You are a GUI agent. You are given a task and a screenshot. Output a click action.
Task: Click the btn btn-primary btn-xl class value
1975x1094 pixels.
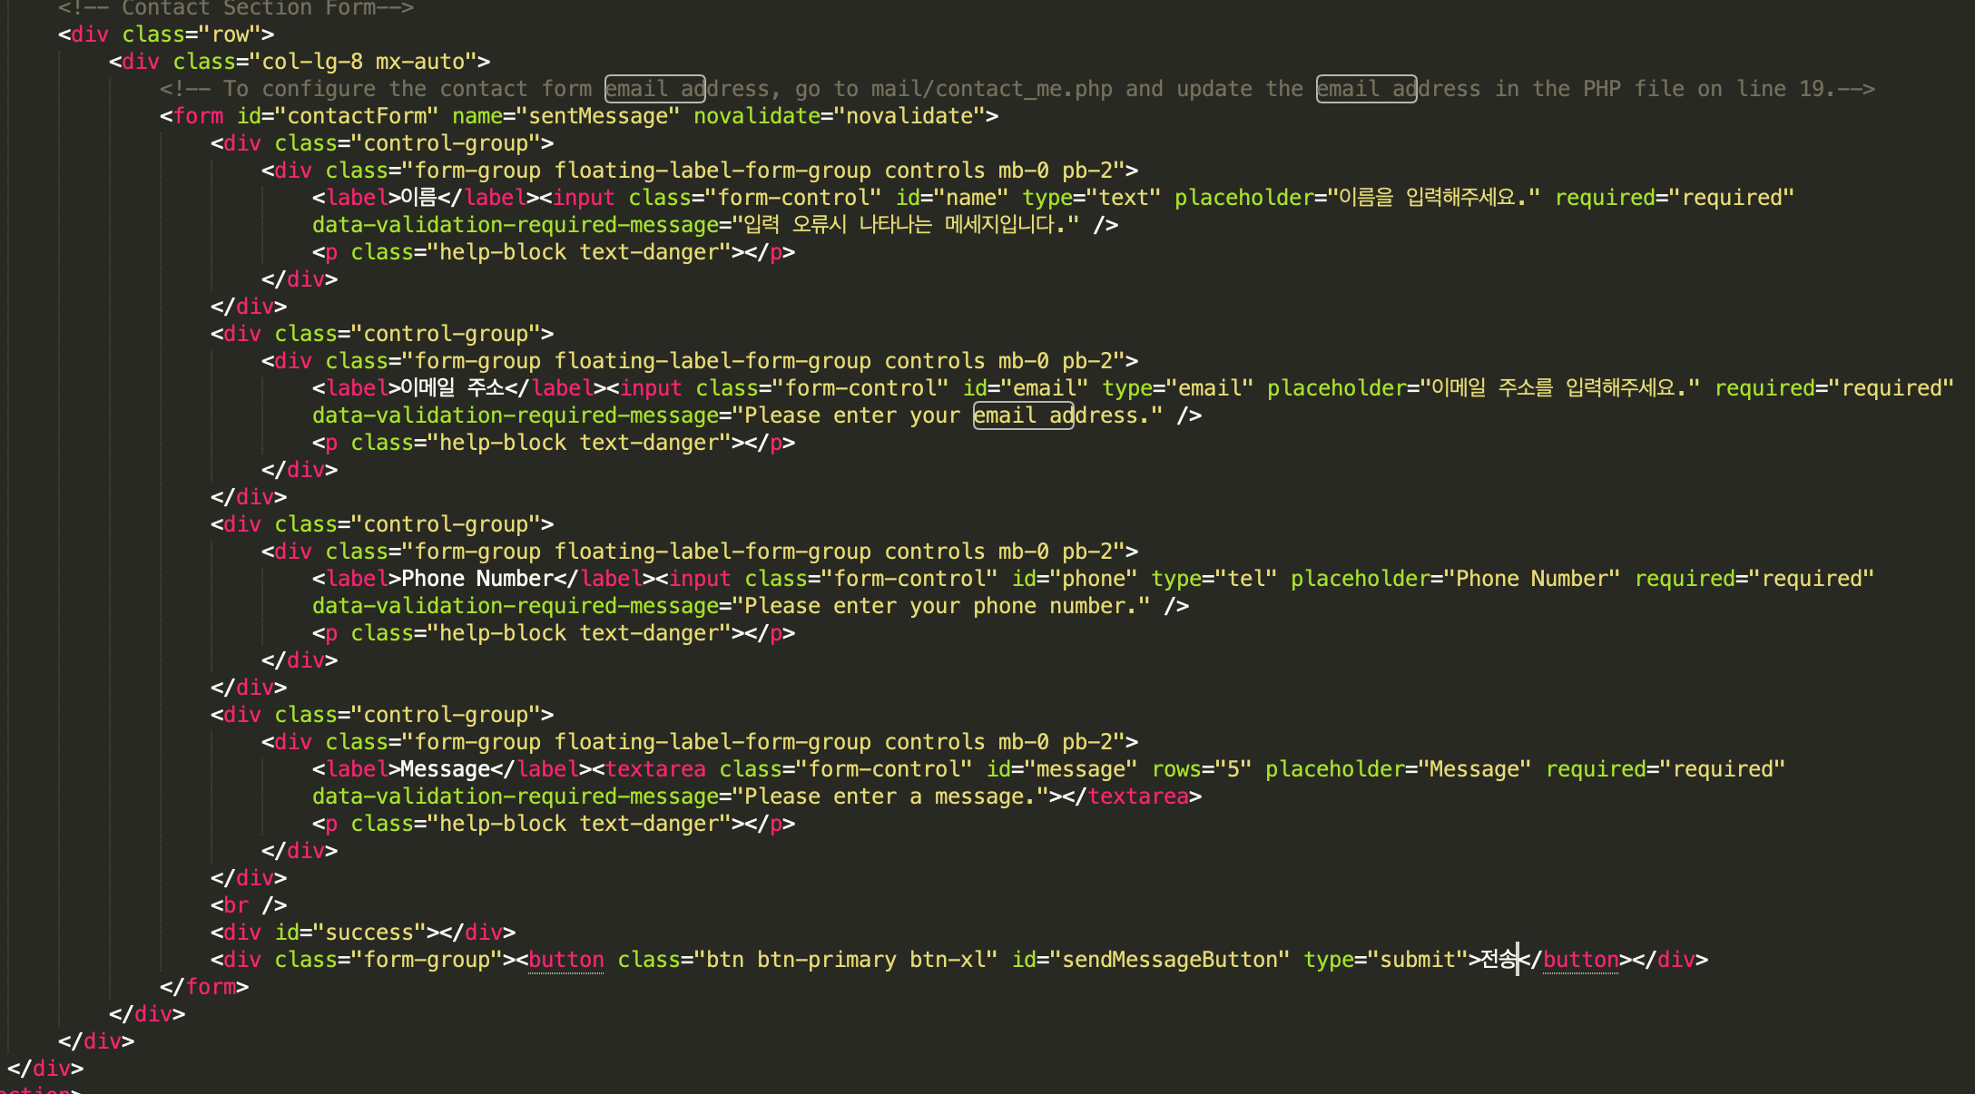point(846,960)
